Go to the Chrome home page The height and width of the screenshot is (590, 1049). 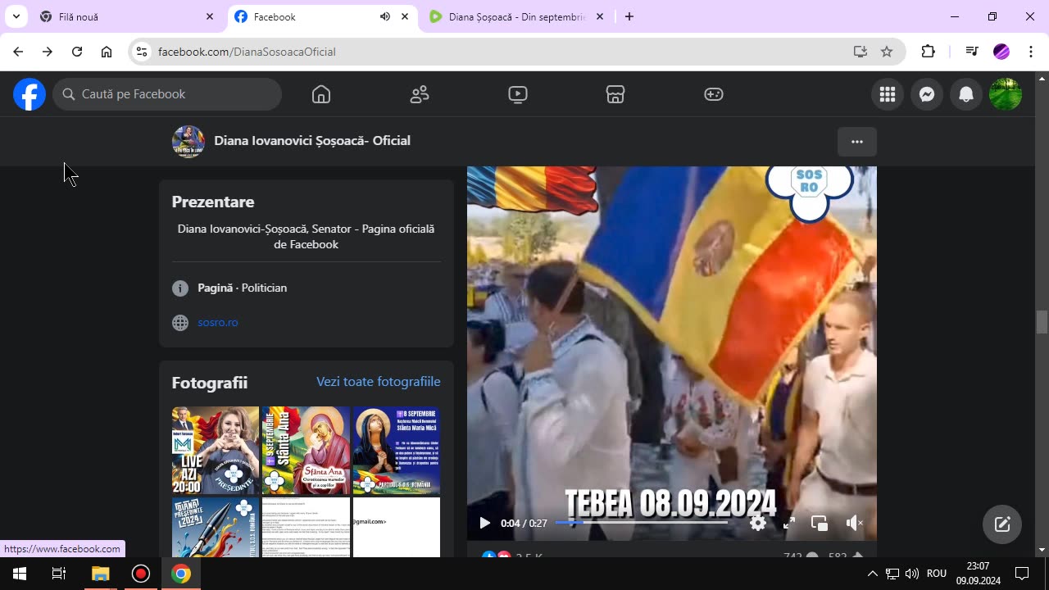[x=107, y=52]
